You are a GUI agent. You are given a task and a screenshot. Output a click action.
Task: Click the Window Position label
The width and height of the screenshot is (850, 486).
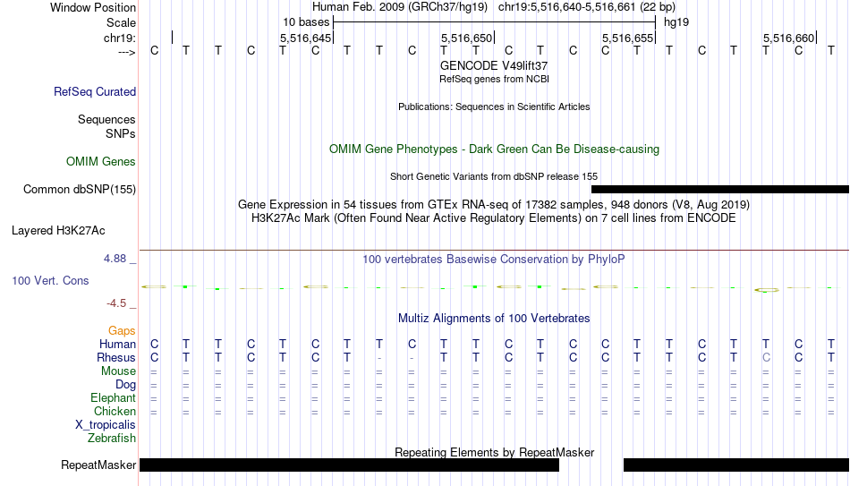(93, 7)
